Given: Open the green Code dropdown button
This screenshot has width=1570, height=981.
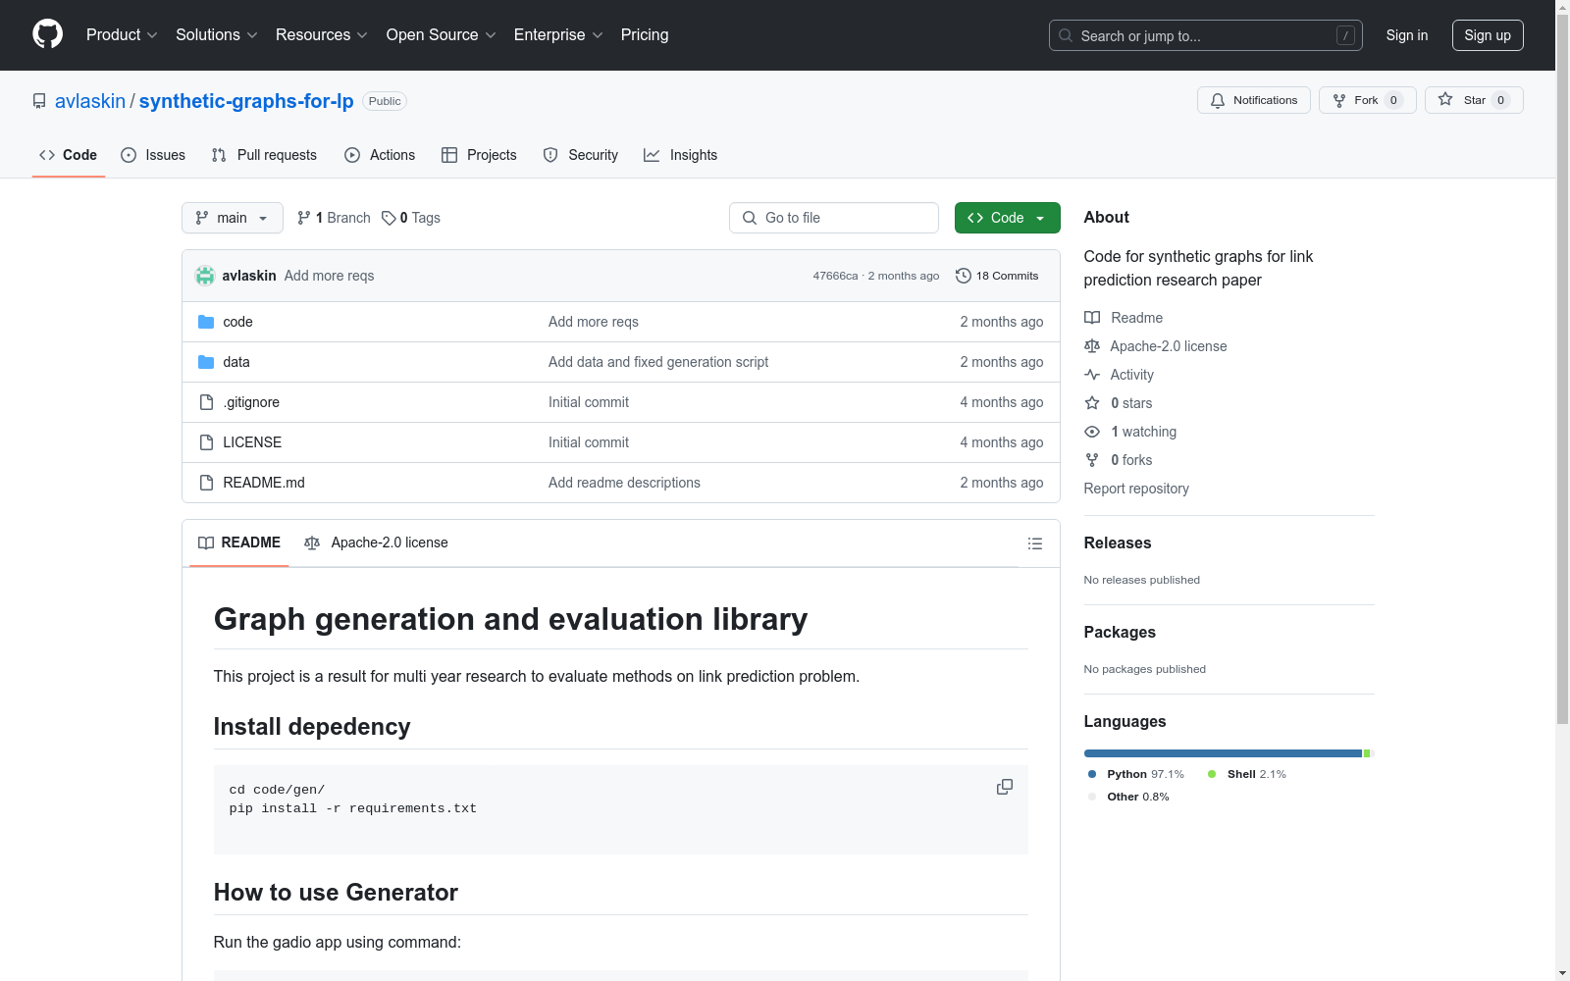Looking at the screenshot, I should pos(1008,218).
